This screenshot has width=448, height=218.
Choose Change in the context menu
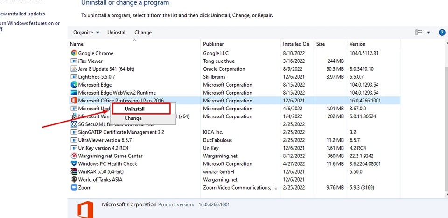(x=133, y=118)
